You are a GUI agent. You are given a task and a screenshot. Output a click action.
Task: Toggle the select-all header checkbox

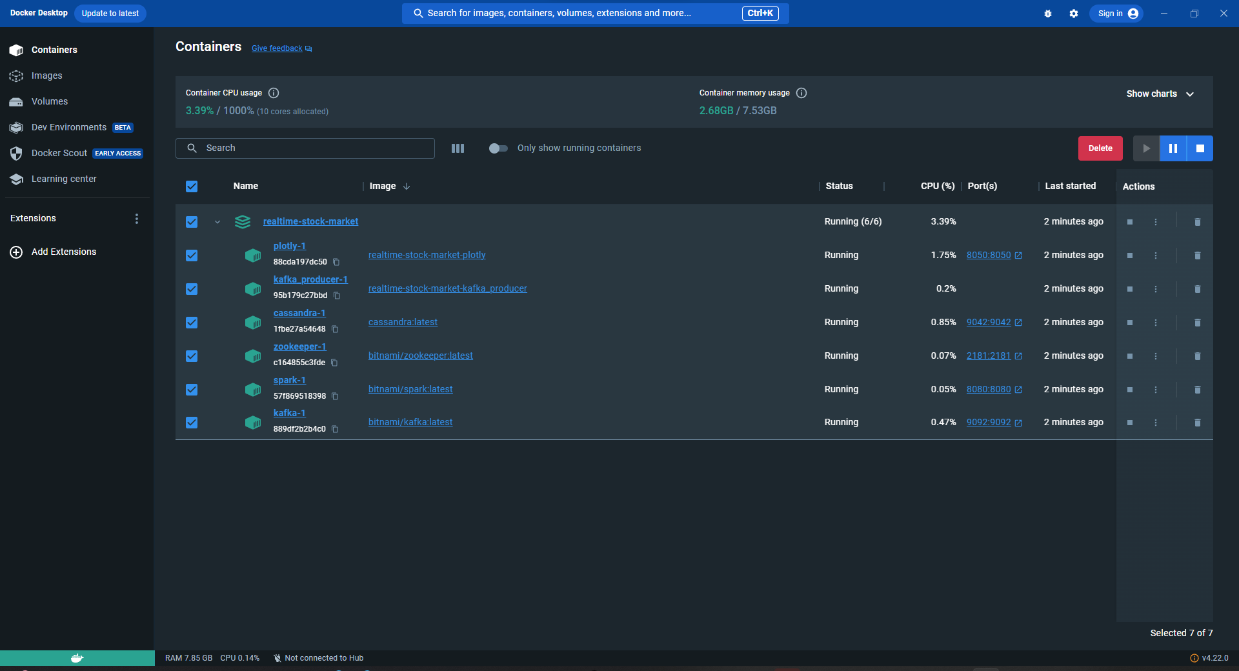click(192, 186)
